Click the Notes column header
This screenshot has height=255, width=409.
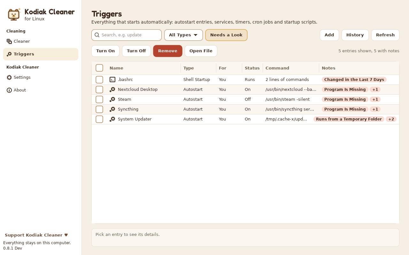(359, 68)
